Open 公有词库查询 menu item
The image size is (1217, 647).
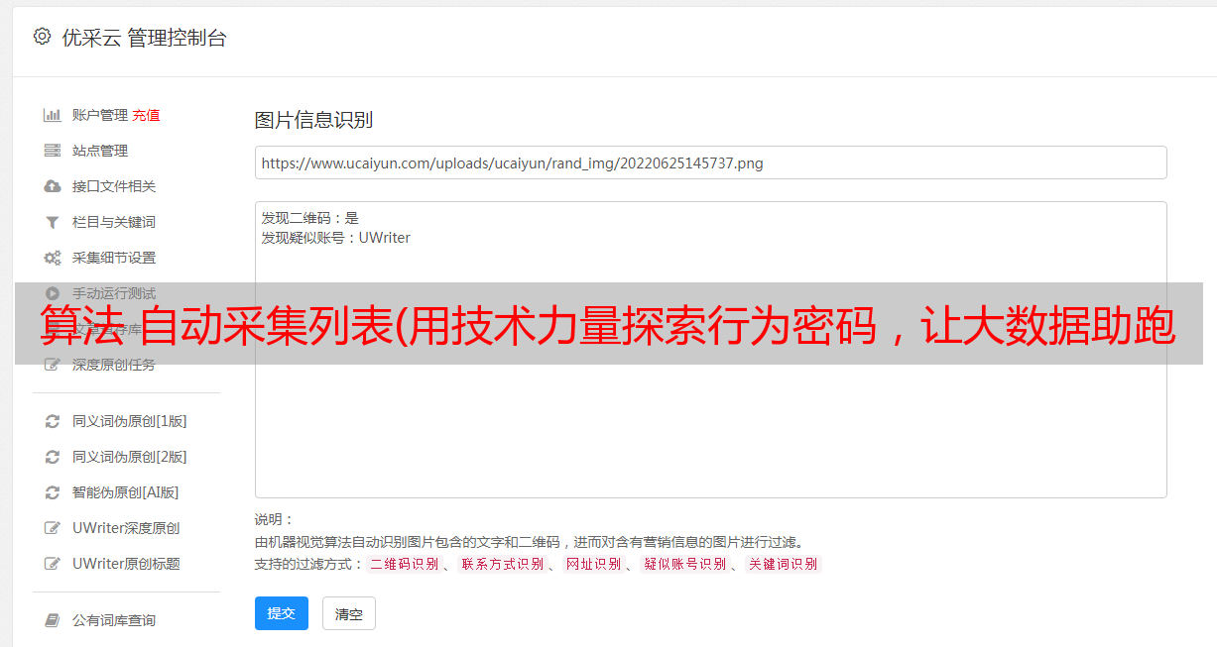114,620
